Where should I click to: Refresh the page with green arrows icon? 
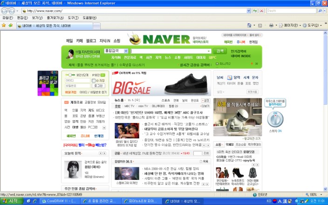(x=255, y=11)
